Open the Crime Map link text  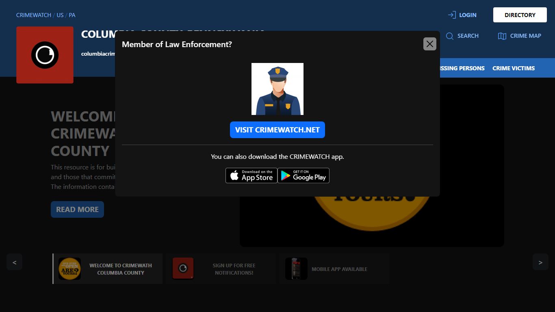(x=526, y=36)
